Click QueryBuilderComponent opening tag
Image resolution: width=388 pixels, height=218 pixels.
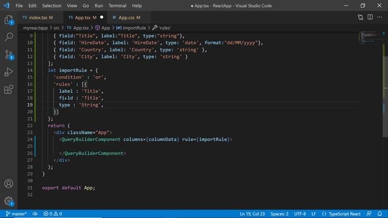[91, 139]
